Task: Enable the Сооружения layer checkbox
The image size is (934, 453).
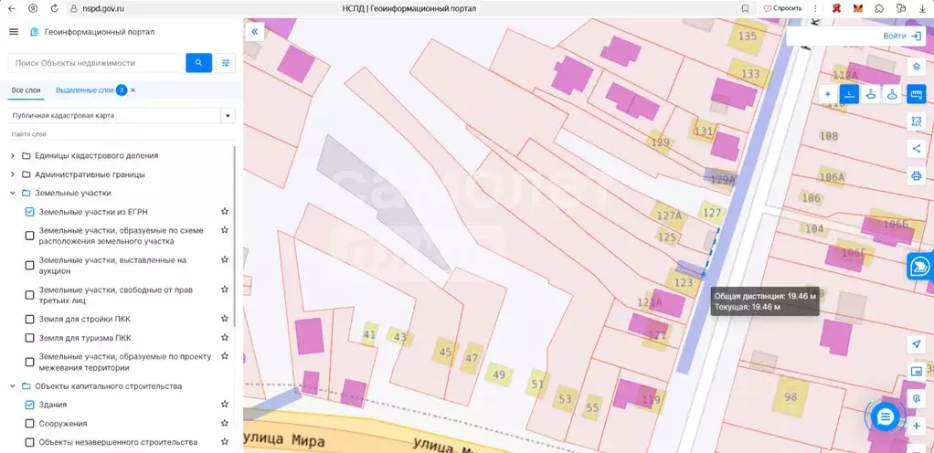Action: tap(30, 423)
